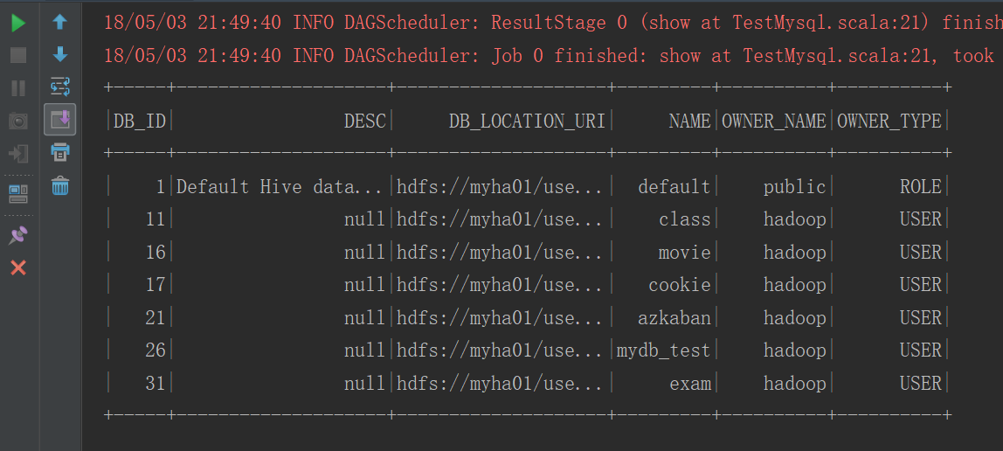Click the Exit icon below the camera
1003x451 pixels.
[x=18, y=154]
